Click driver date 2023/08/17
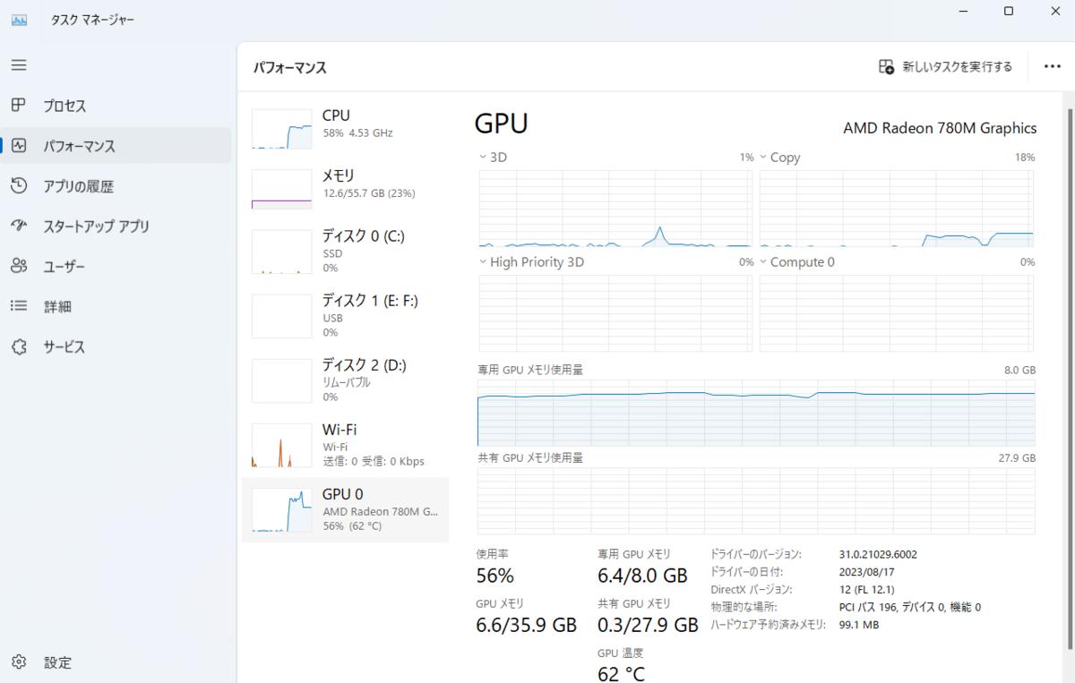Screen dimensions: 1075x683 tap(866, 571)
